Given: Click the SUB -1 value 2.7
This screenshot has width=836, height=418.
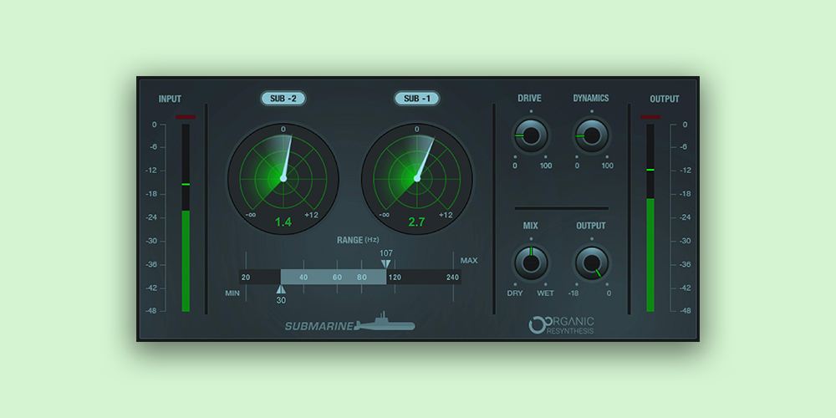Looking at the screenshot, I should coord(416,222).
